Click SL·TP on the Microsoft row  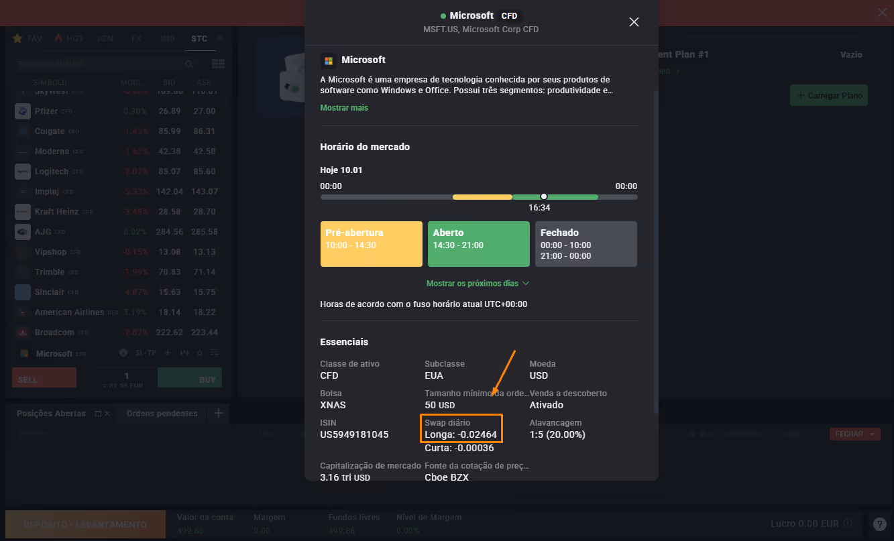click(x=146, y=353)
